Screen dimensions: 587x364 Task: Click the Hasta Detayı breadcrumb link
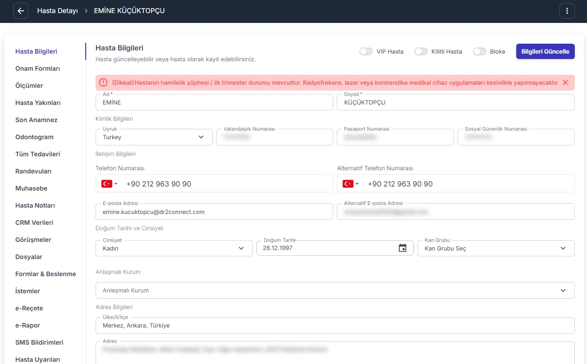57,11
